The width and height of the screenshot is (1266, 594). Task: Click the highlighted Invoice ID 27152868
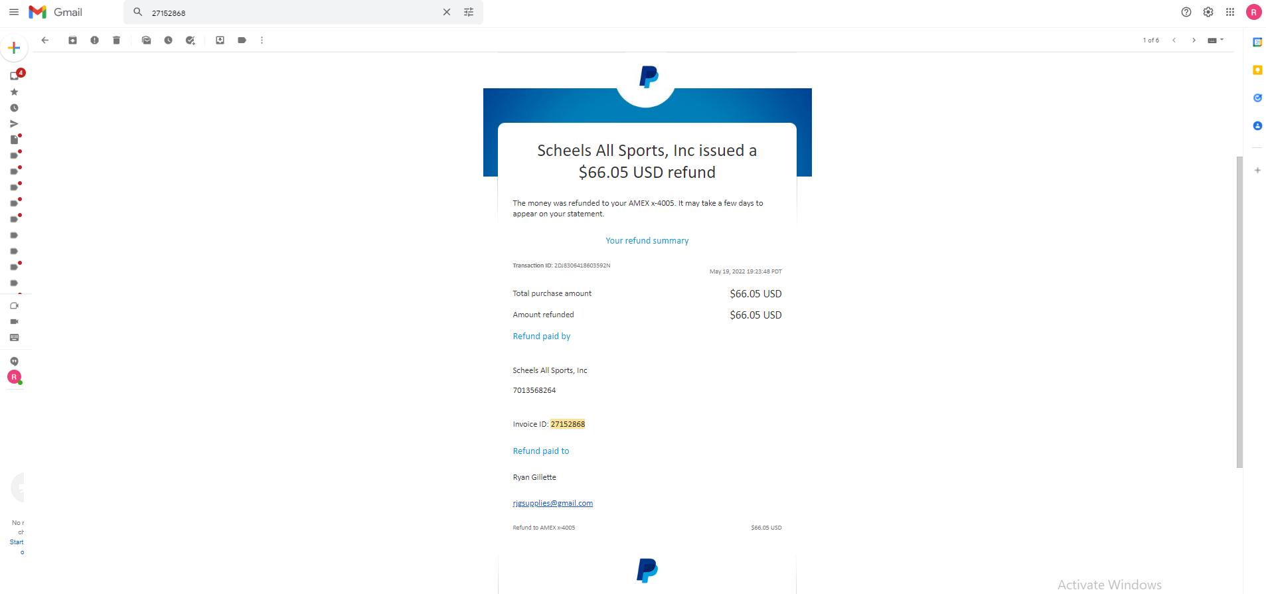568,424
